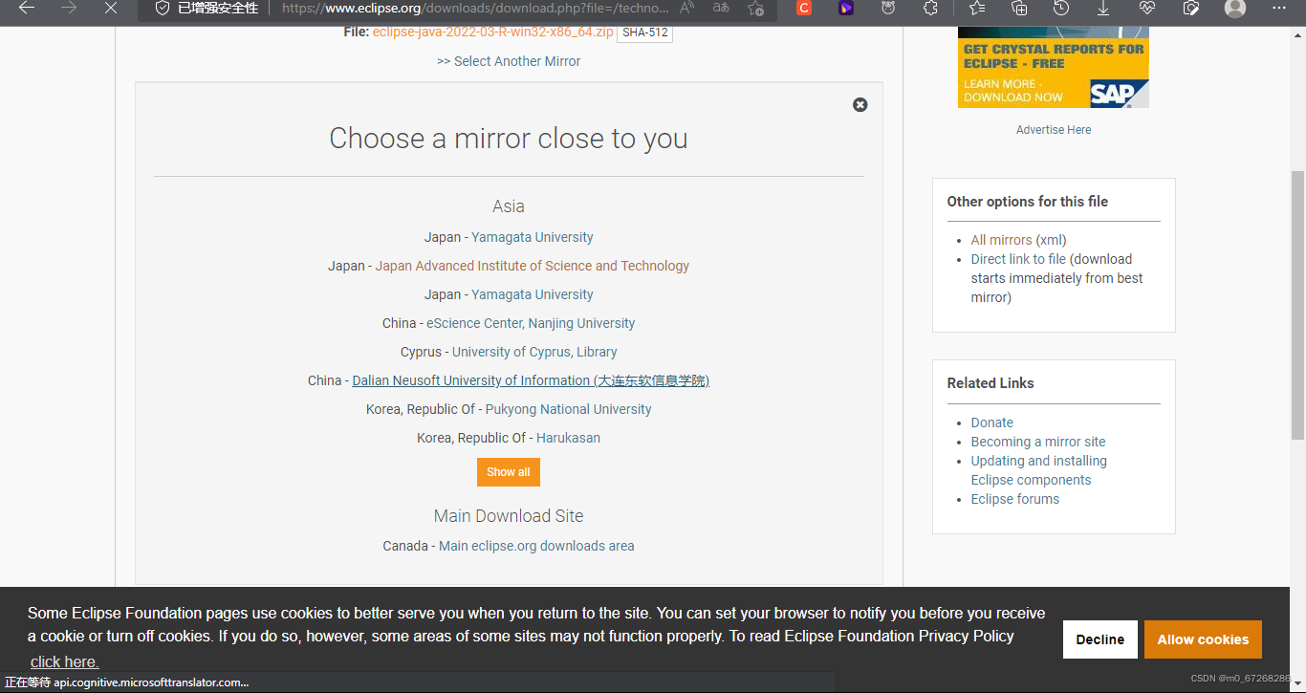This screenshot has height=693, width=1306.
Task: Open the privacy policy 'click here' link
Action: pos(64,661)
